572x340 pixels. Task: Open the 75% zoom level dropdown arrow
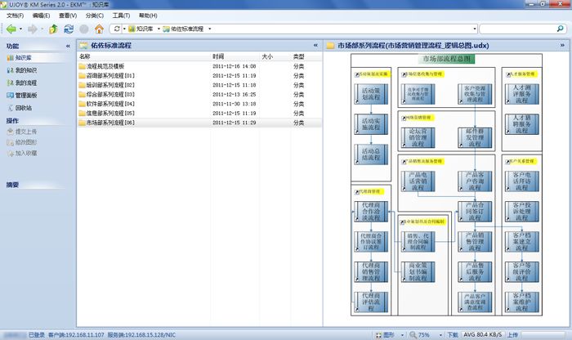pyautogui.click(x=440, y=335)
